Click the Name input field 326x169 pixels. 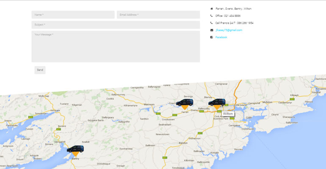click(x=73, y=15)
